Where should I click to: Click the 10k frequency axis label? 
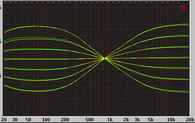click(171, 120)
